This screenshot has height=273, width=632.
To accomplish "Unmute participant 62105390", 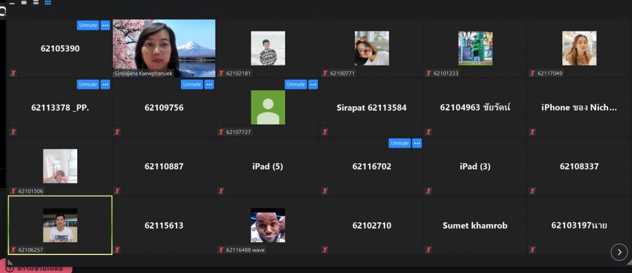I will tap(88, 25).
